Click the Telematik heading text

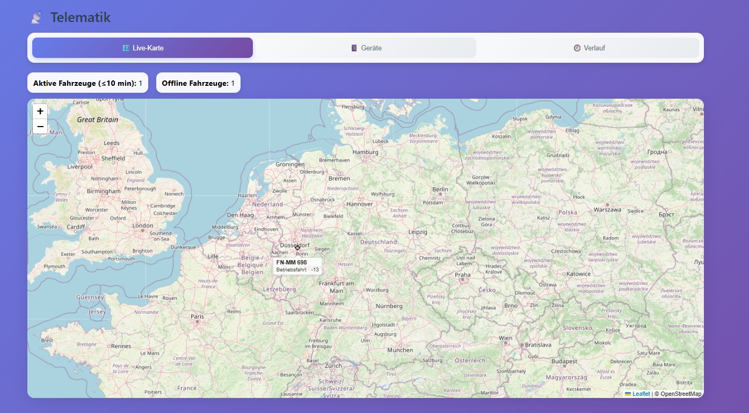(x=79, y=17)
